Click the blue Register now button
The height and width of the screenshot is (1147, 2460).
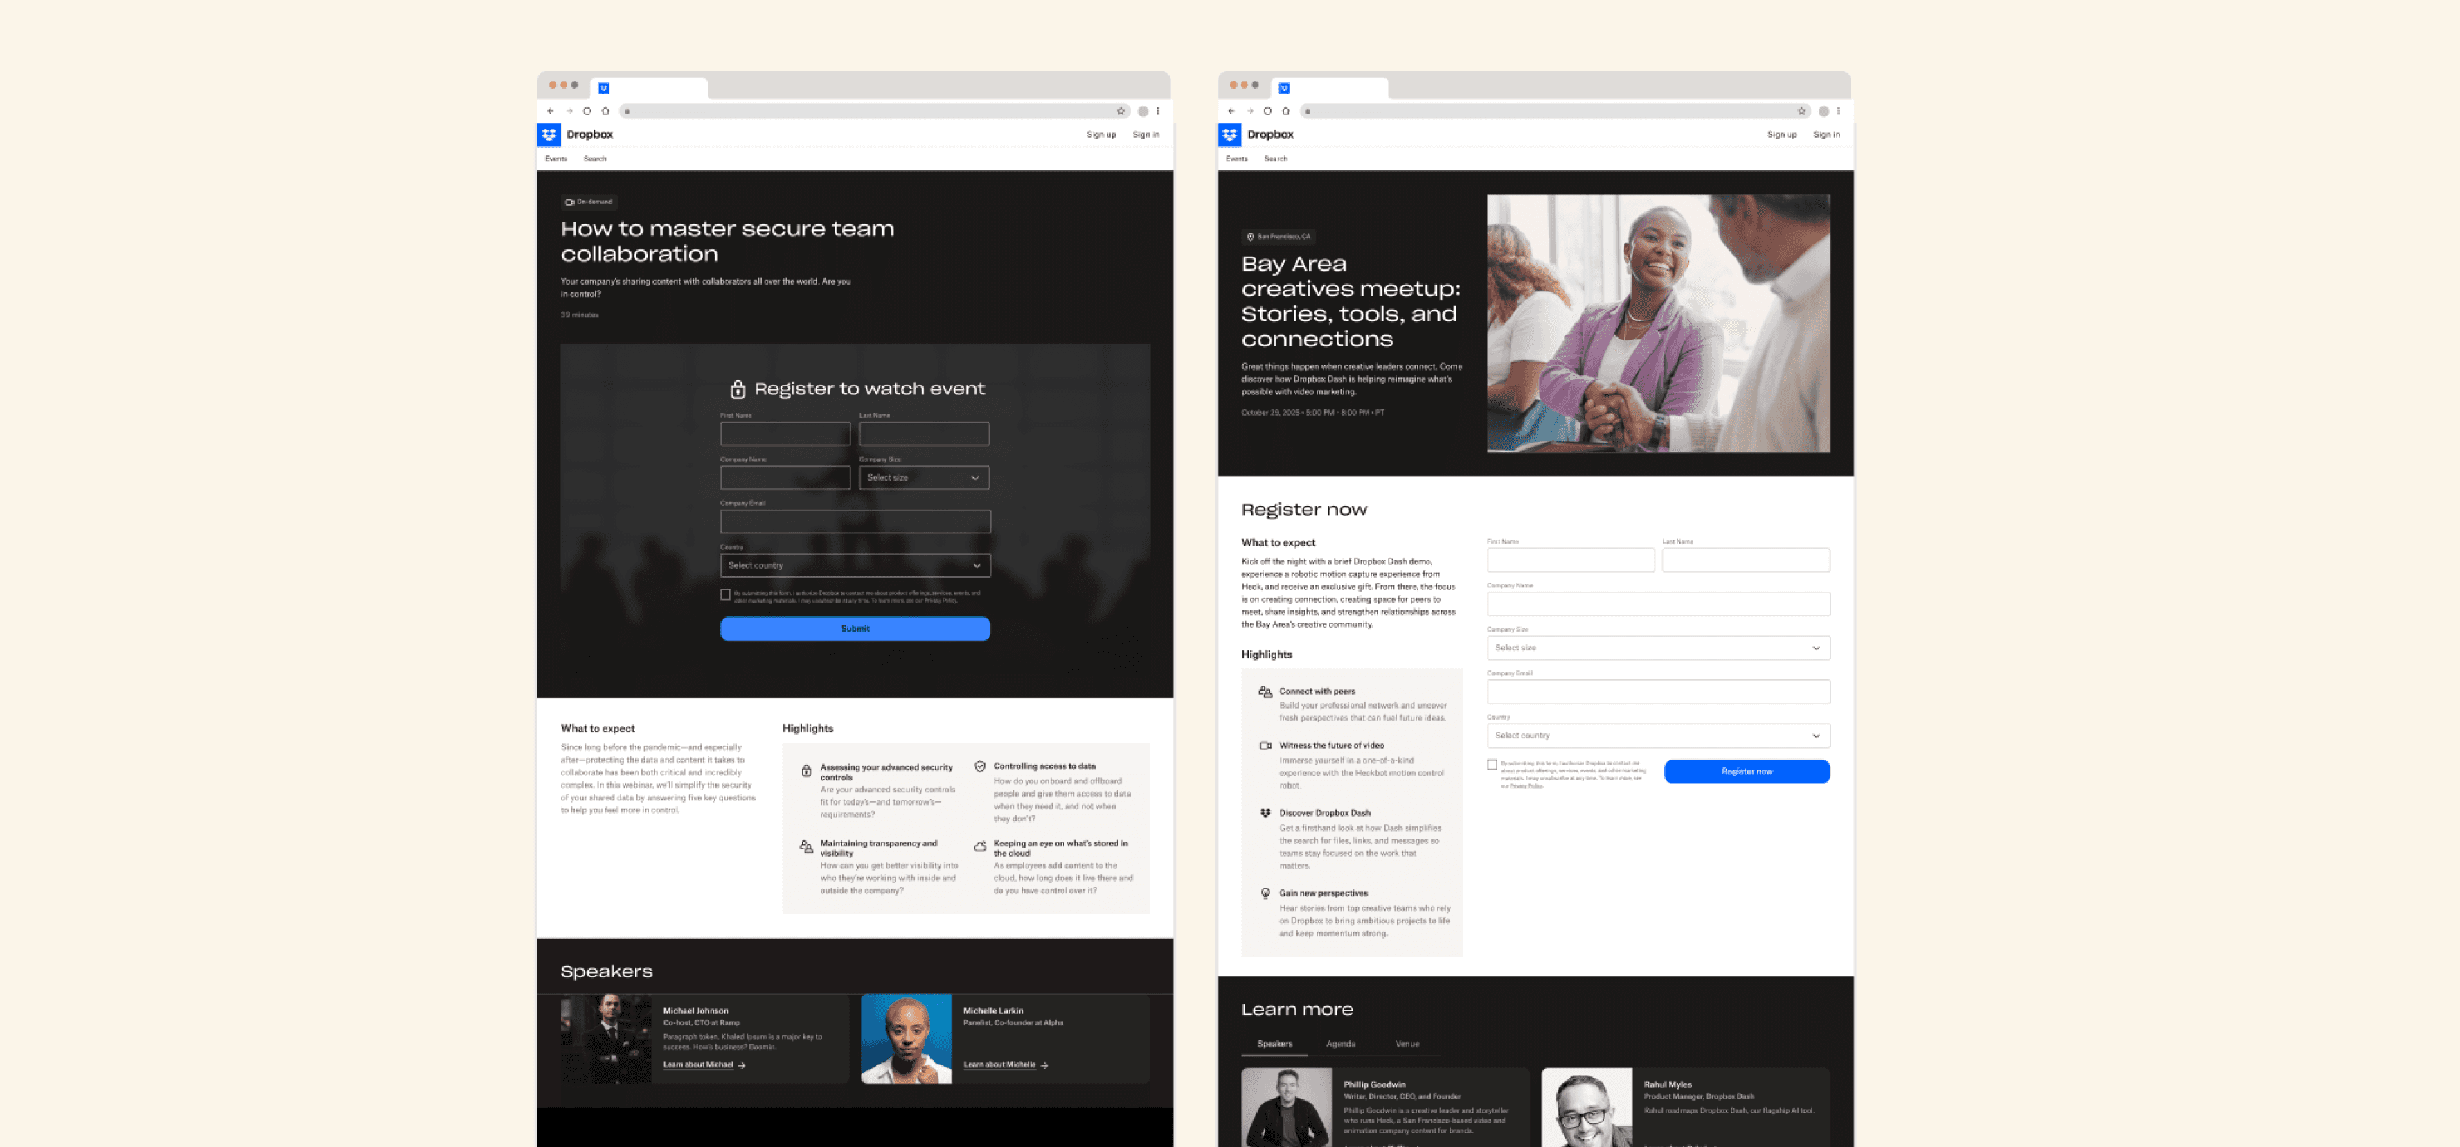(x=1746, y=771)
